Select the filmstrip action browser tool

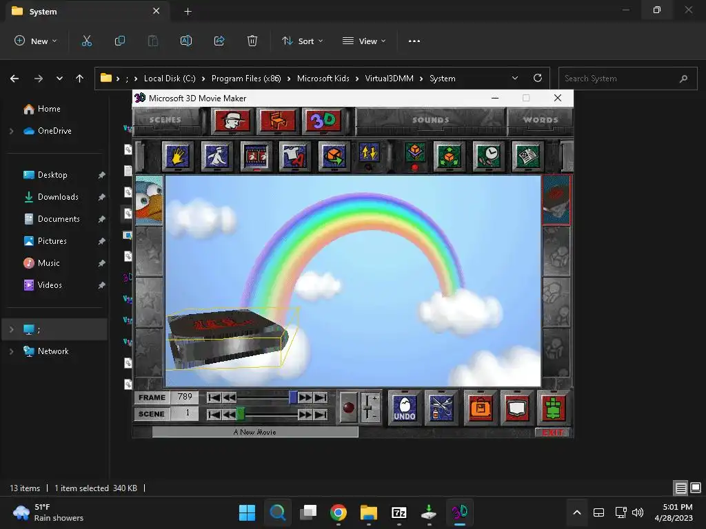click(256, 156)
